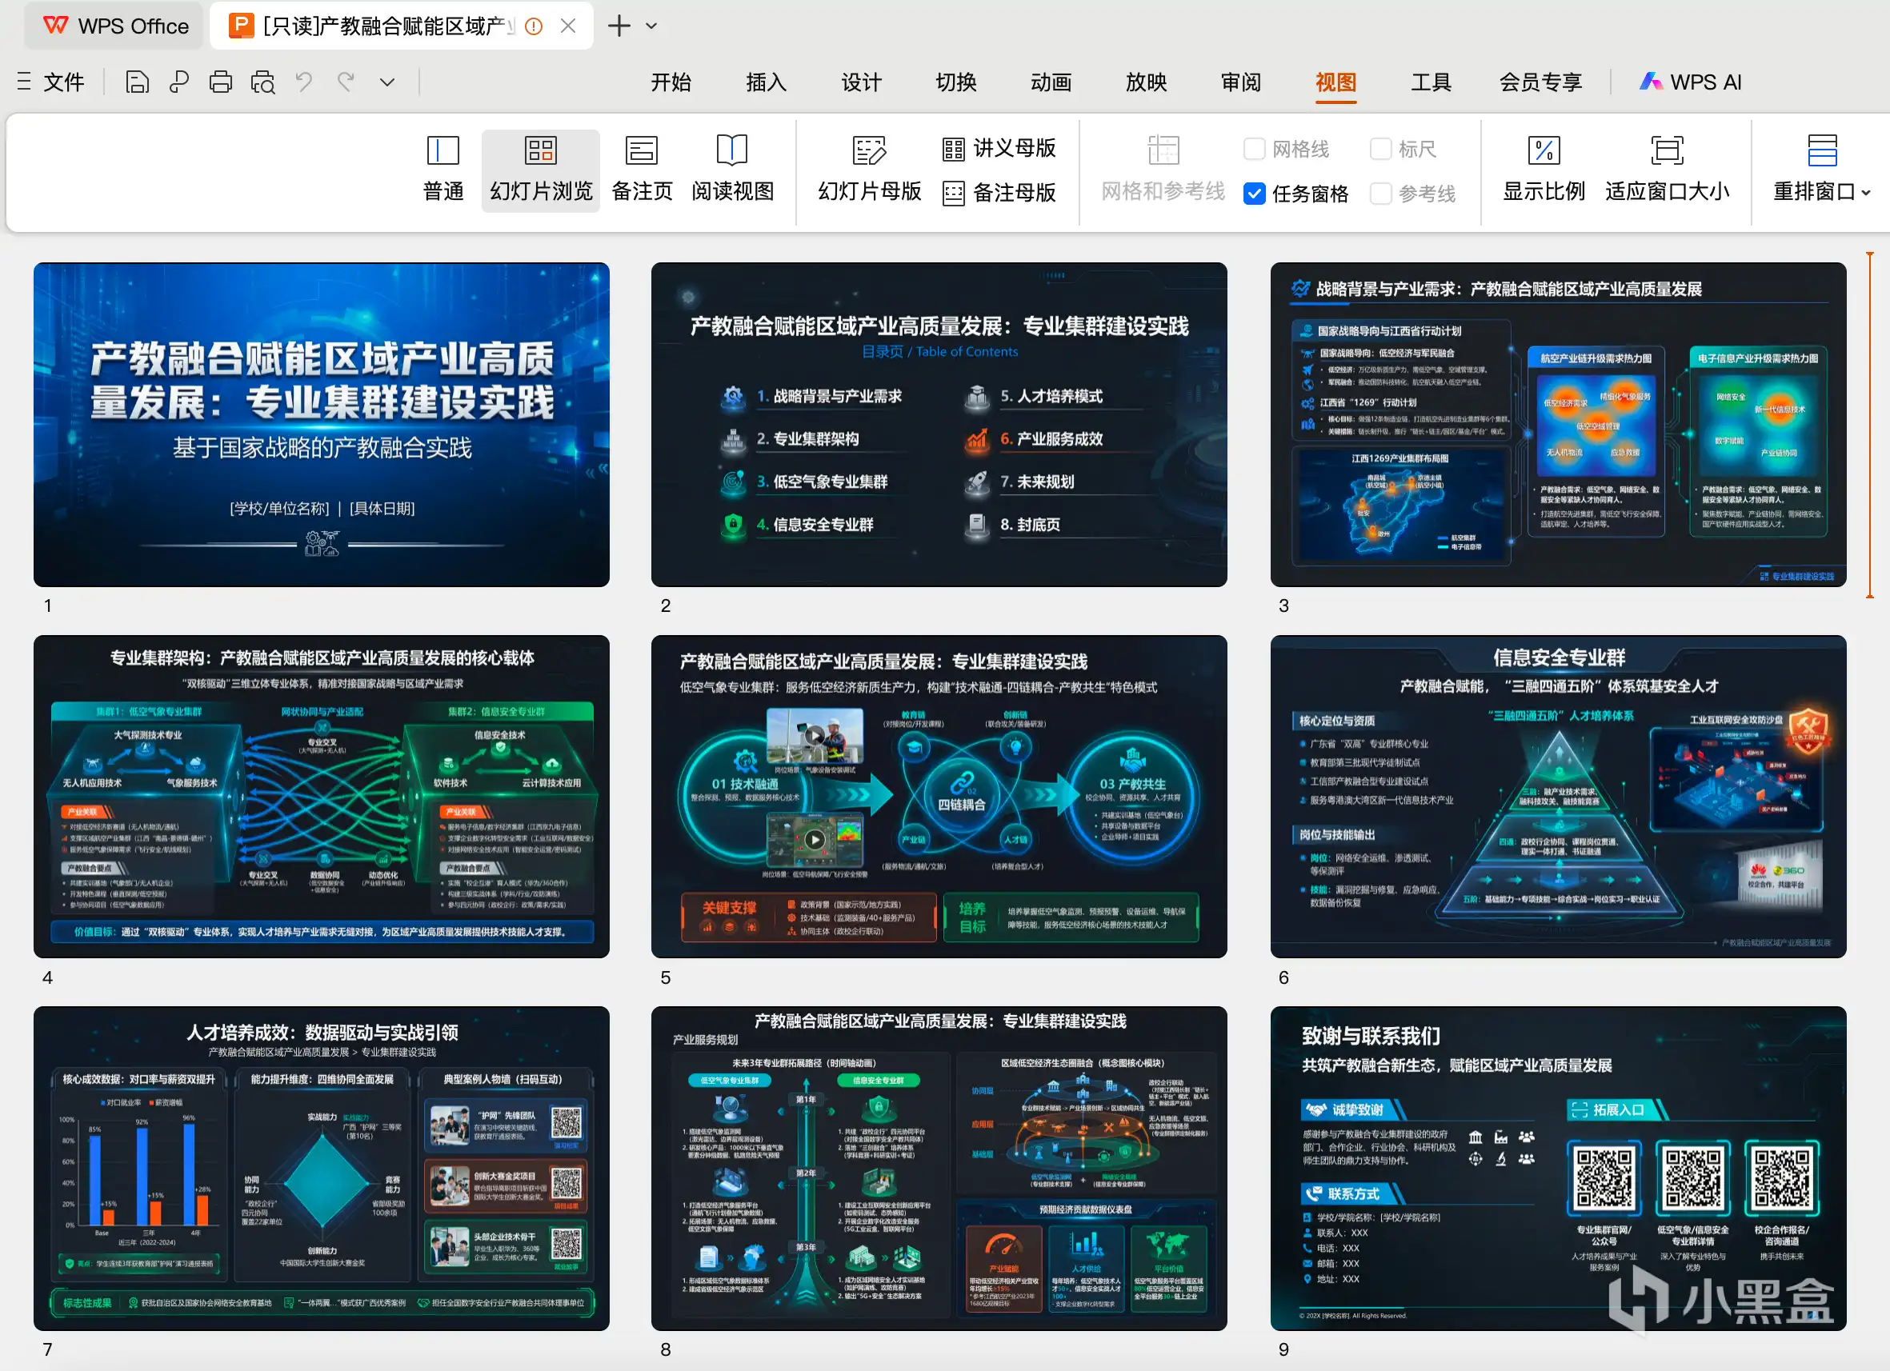Enable the Ruler (标尺) checkbox

1380,149
